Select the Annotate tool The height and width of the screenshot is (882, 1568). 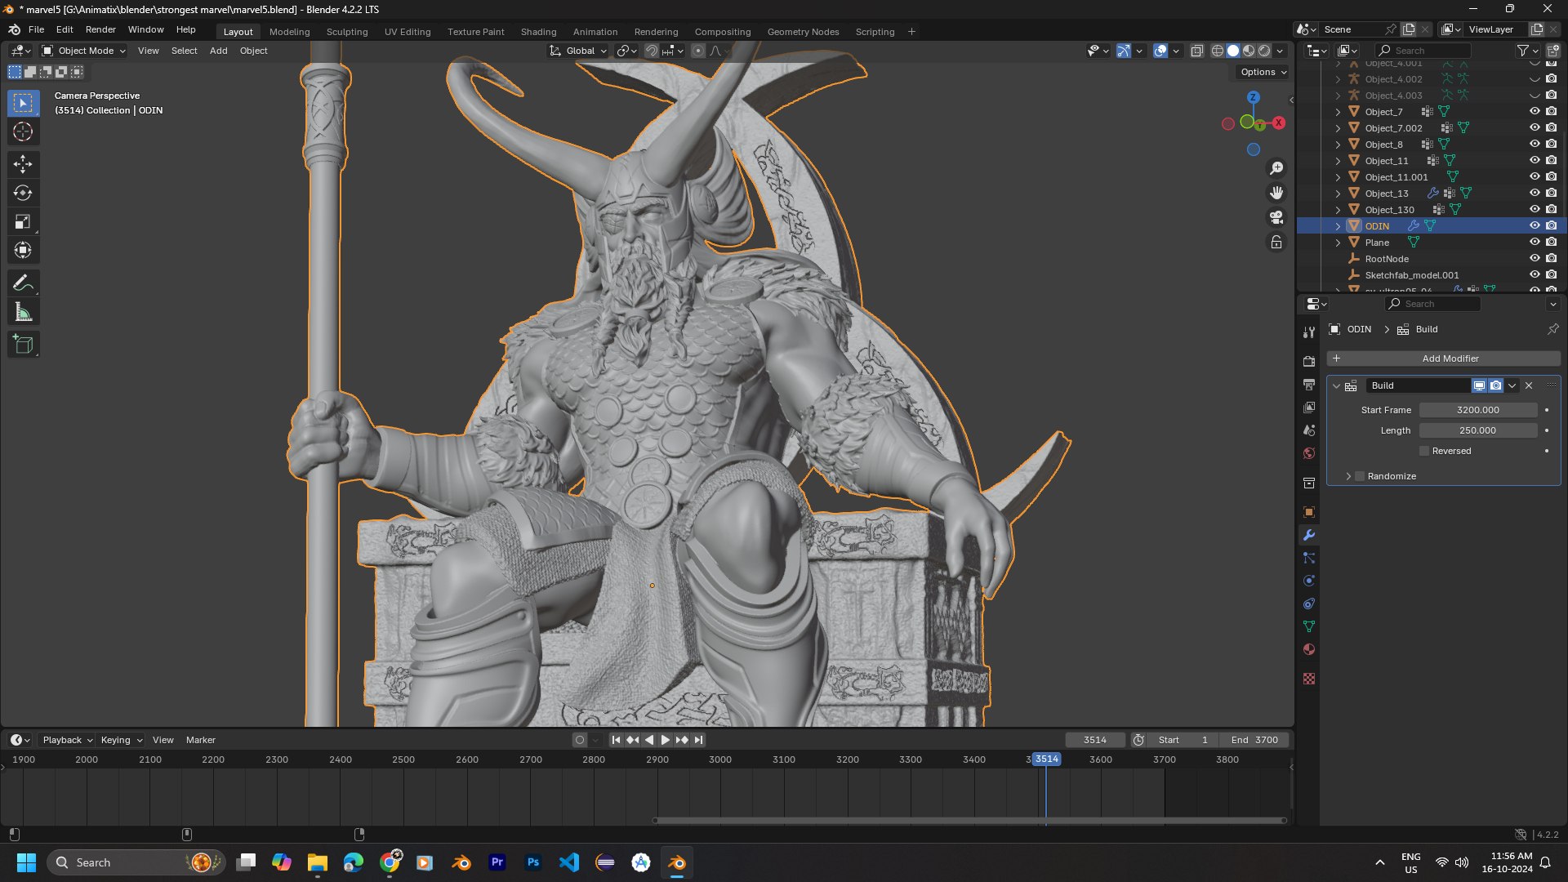point(23,283)
